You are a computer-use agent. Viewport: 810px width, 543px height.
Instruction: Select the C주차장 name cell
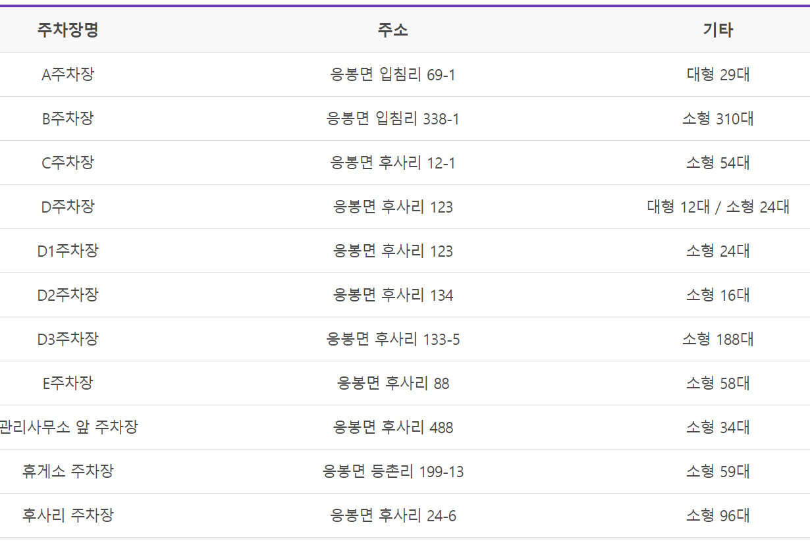tap(68, 163)
